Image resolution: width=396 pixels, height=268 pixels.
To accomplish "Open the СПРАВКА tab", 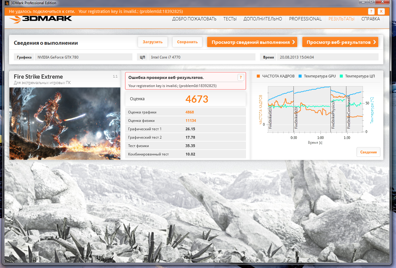I will tap(370, 19).
